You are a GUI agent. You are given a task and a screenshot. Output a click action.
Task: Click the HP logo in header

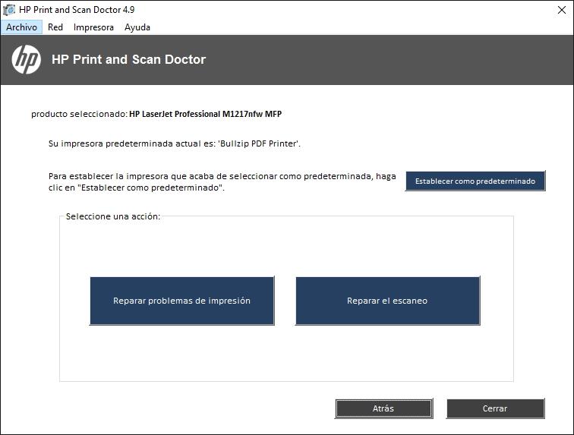26,59
